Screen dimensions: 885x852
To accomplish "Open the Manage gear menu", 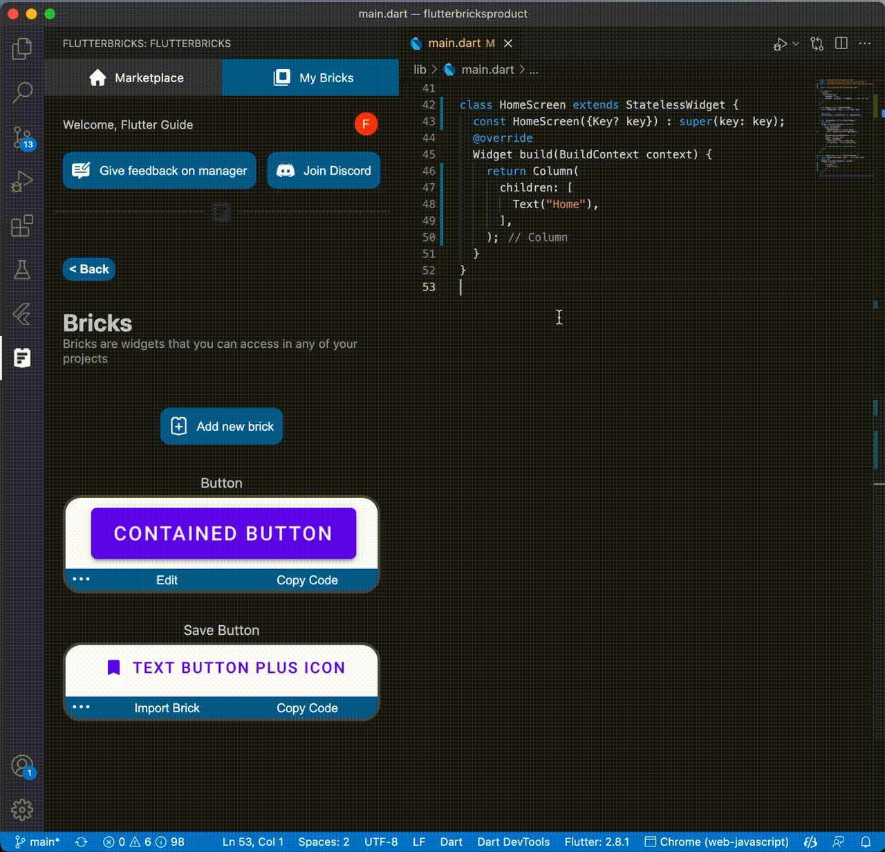I will coord(22,809).
